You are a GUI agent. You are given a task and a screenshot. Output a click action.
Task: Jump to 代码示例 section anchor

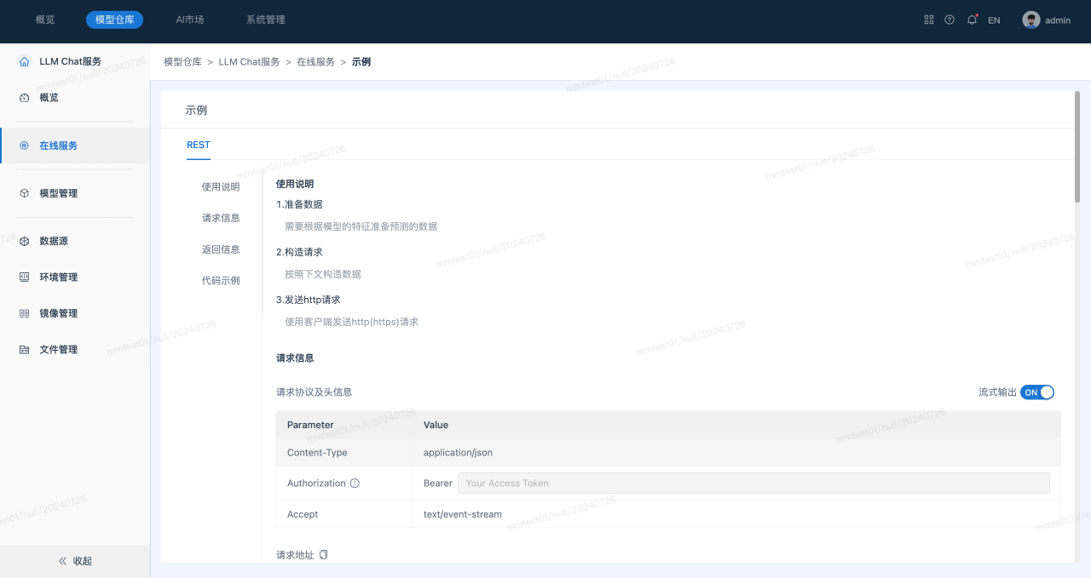coord(221,280)
